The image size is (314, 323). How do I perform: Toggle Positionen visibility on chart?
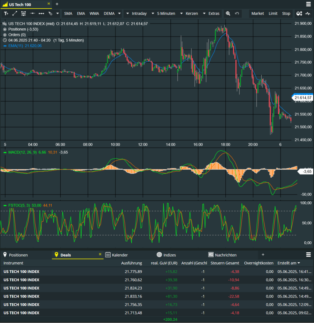(5, 29)
